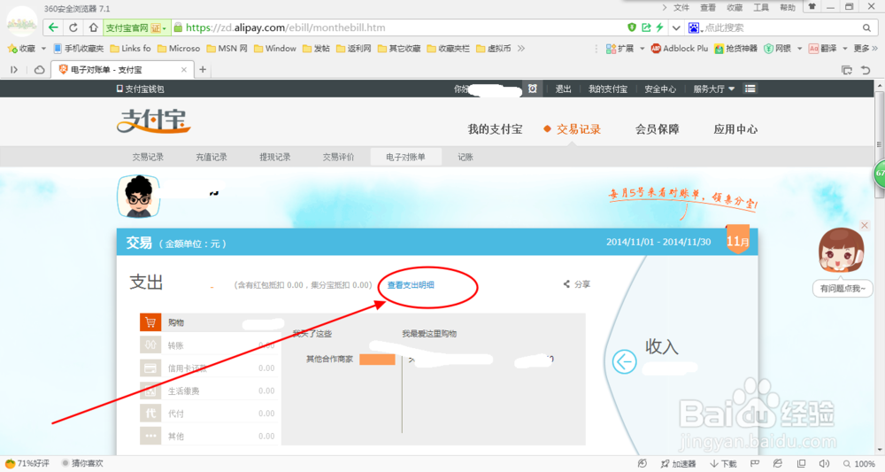Click the 下载 downloads status icon

click(x=723, y=463)
